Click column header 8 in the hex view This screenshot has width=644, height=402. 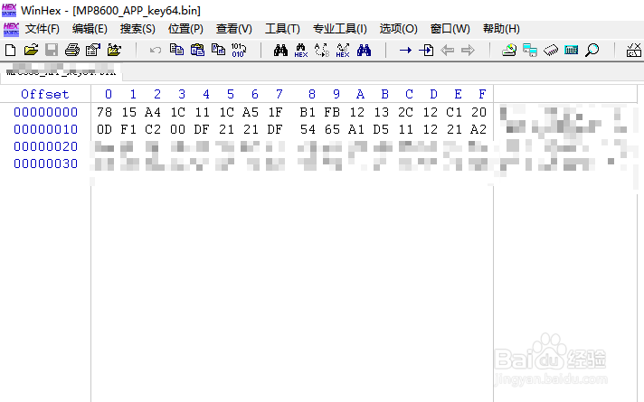312,94
